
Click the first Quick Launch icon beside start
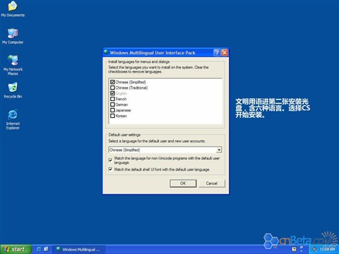pos(39,249)
